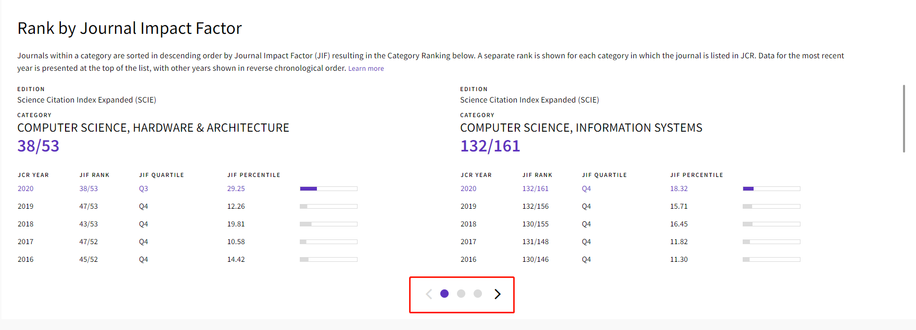916x330 pixels.
Task: Click Q4 quartile in 2020 Information Systems row
Action: [587, 189]
